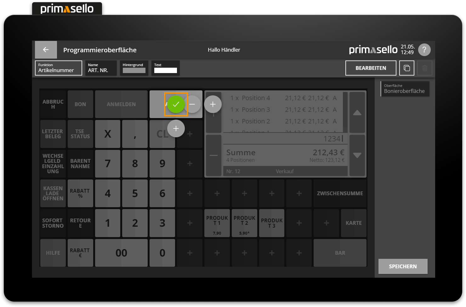Pick the Text white color swatch
This screenshot has width=466, height=307.
click(x=165, y=70)
